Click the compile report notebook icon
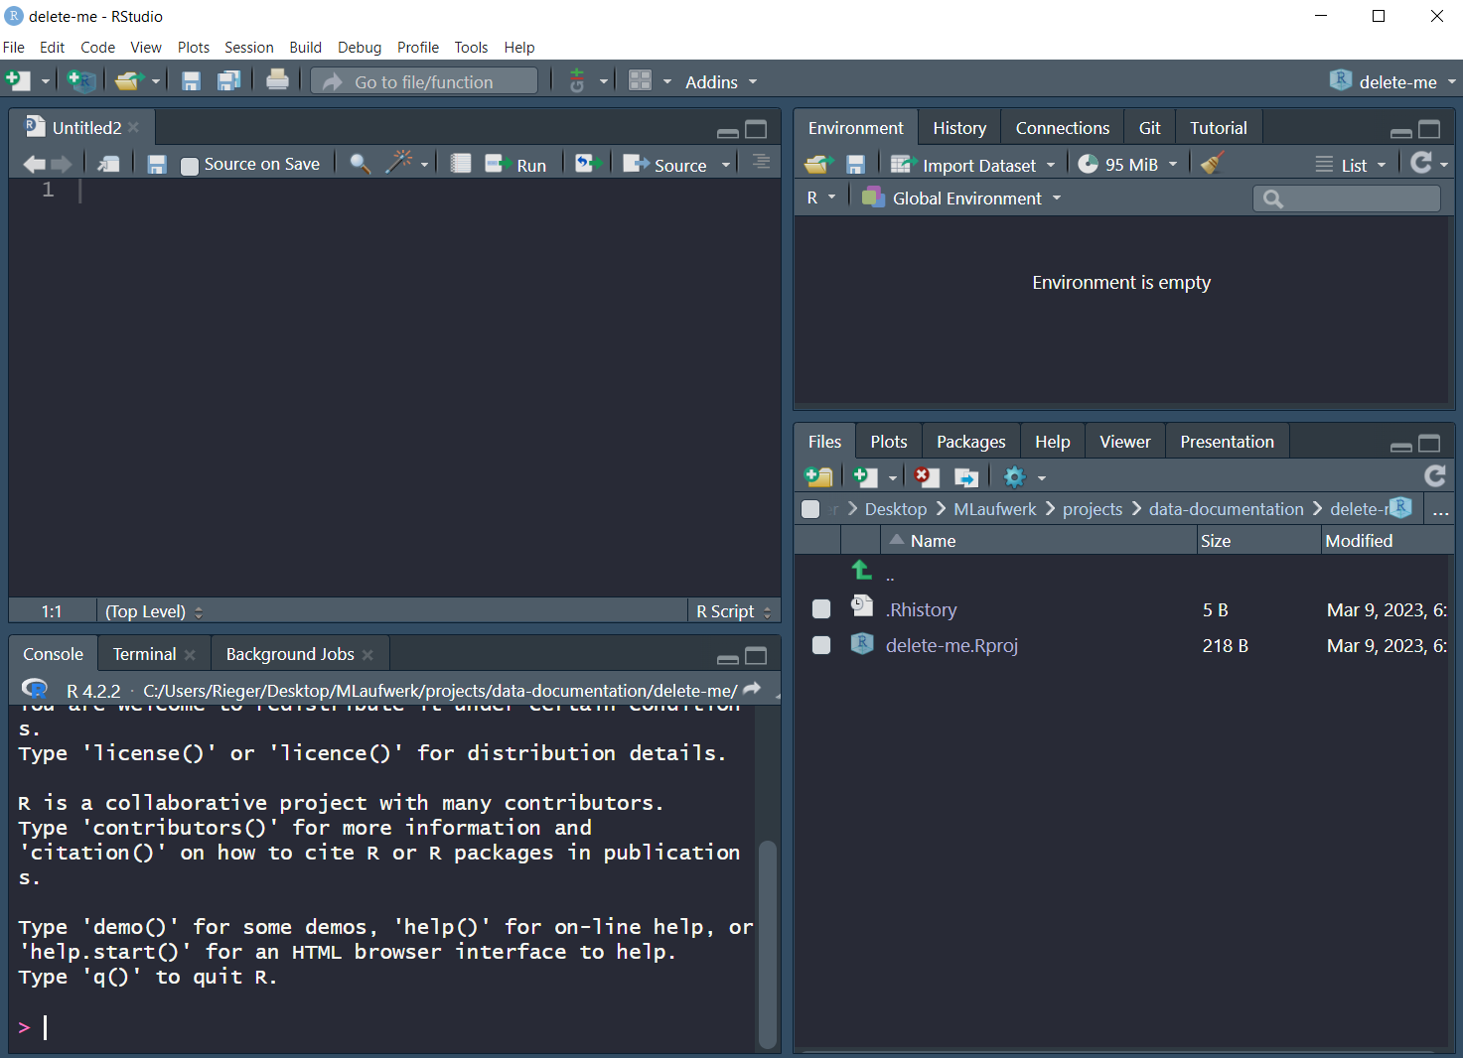This screenshot has width=1463, height=1058. [460, 164]
